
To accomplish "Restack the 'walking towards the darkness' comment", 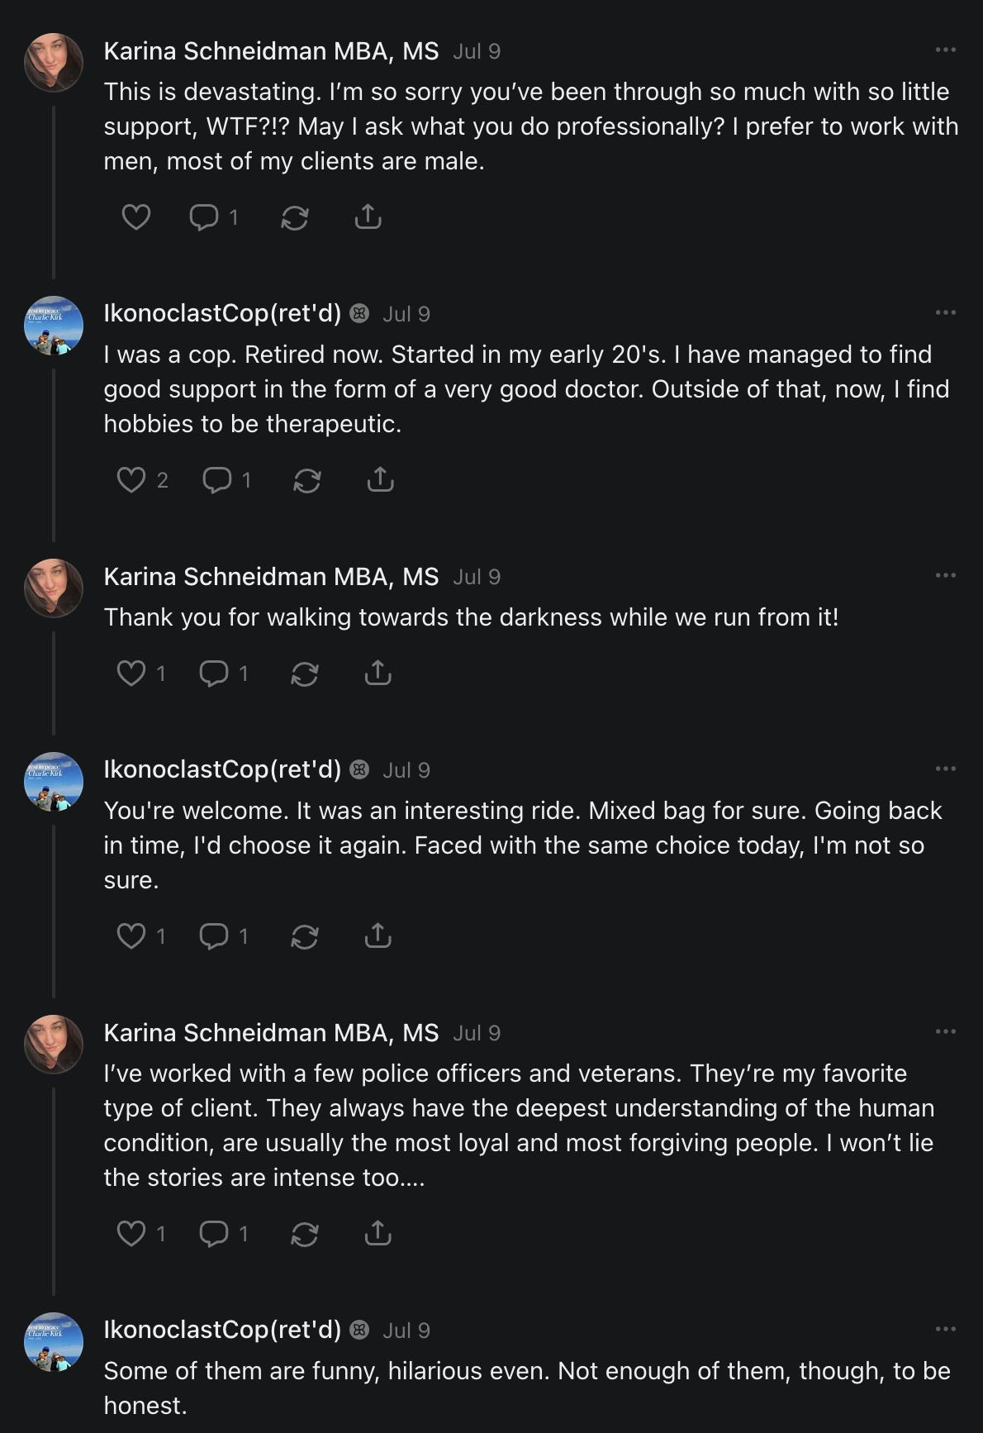I will coord(305,674).
